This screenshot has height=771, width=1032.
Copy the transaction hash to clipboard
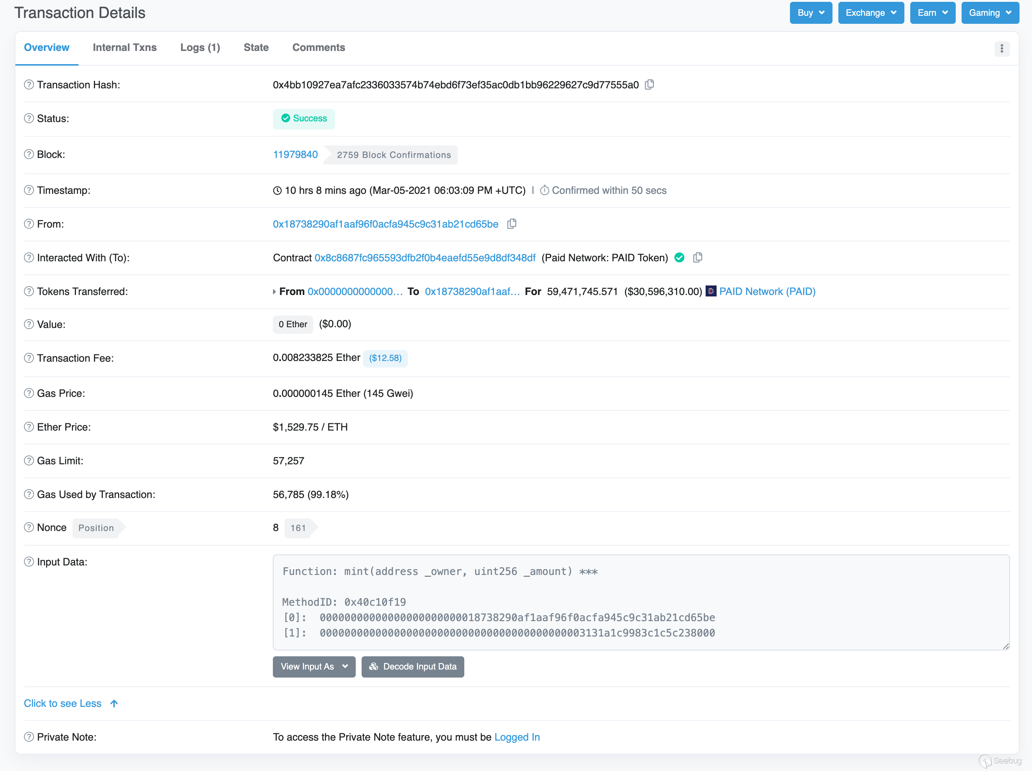pyautogui.click(x=649, y=85)
